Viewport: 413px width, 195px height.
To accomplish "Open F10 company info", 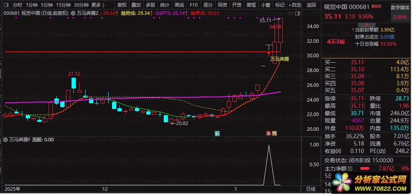I will pos(194,5).
